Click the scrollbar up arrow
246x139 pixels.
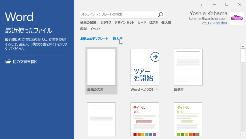(x=243, y=46)
